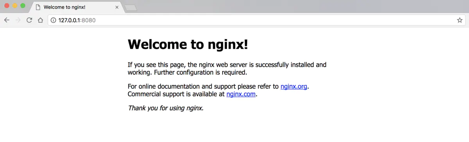Click the 'Further configuration is required.' sentence
469x142 pixels.
(x=200, y=72)
